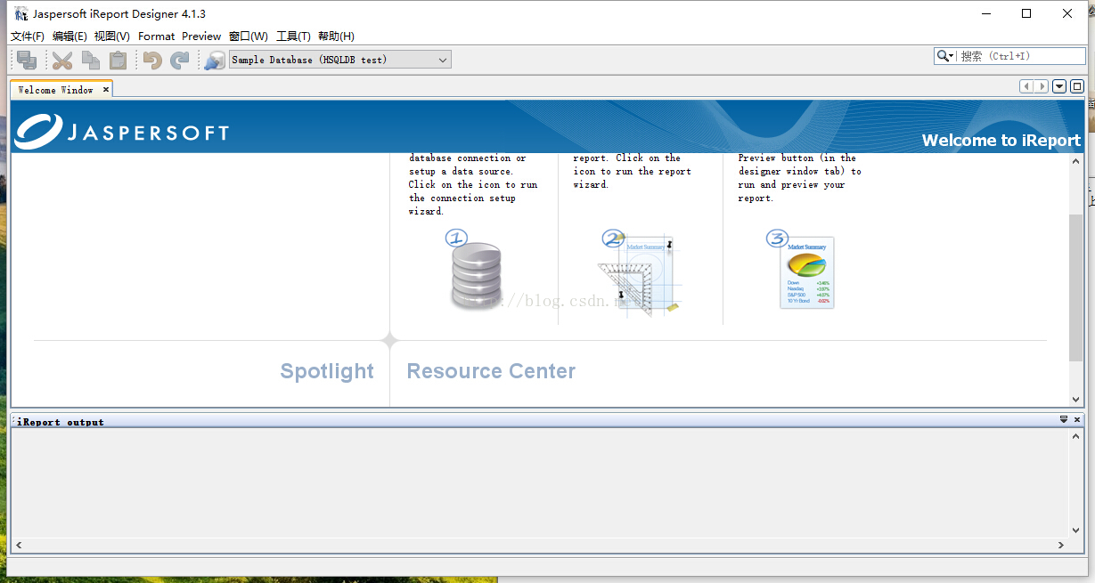Open the Format menu
Image resolution: width=1095 pixels, height=583 pixels.
(x=157, y=36)
